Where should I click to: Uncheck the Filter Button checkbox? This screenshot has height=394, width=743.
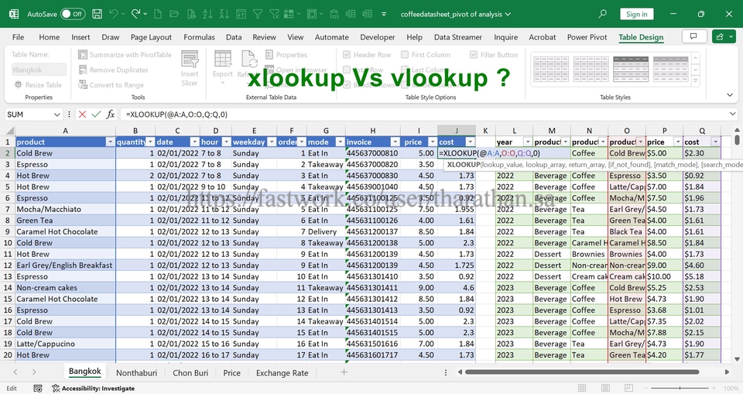[474, 55]
